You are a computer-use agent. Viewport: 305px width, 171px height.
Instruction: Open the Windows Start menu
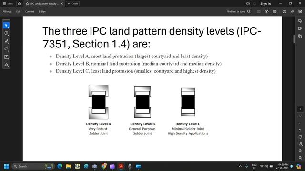pos(6,166)
